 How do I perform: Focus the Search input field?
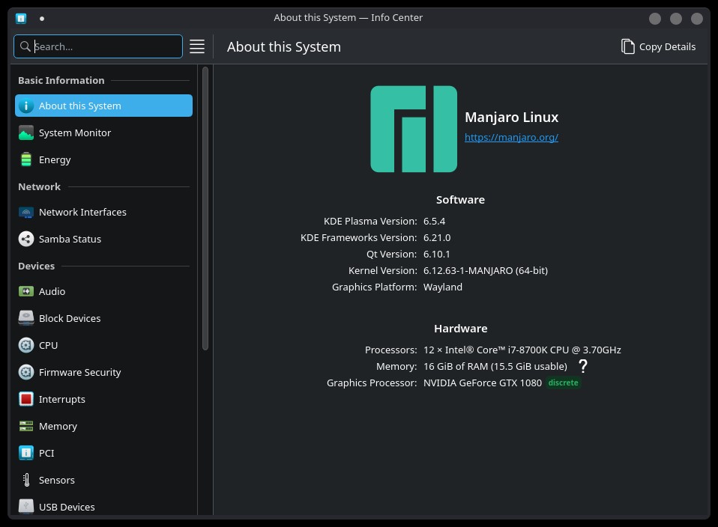(x=98, y=46)
